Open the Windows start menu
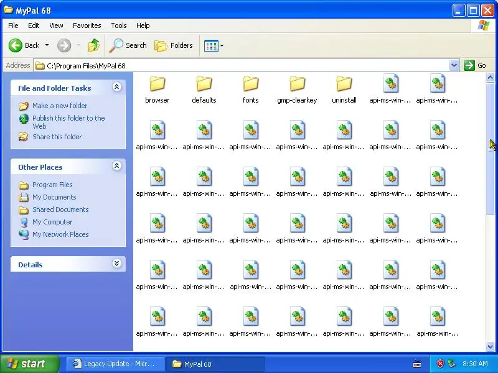Viewport: 498px width, 373px height. tap(30, 364)
